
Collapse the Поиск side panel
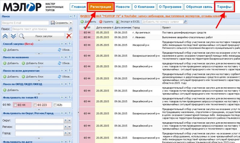click(71, 16)
